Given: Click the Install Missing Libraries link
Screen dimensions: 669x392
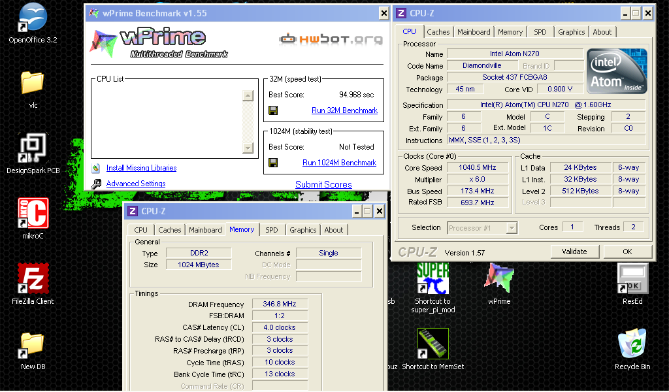Looking at the screenshot, I should point(141,168).
